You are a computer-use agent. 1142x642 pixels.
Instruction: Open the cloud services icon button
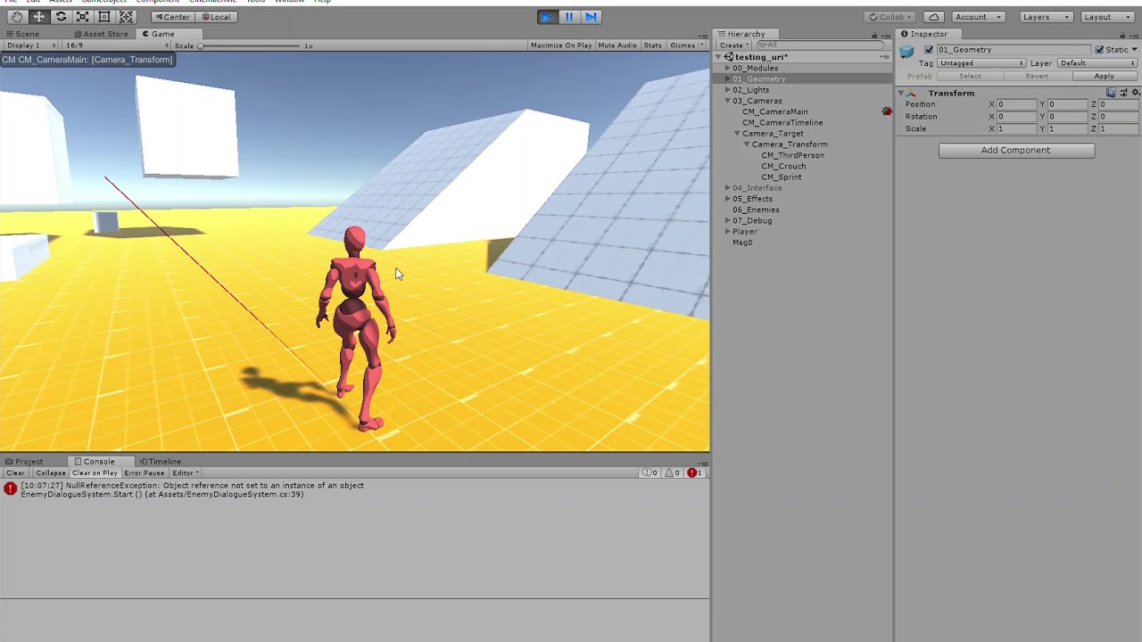click(933, 17)
